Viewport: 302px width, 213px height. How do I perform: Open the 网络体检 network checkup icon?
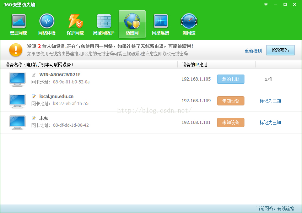click(47, 24)
